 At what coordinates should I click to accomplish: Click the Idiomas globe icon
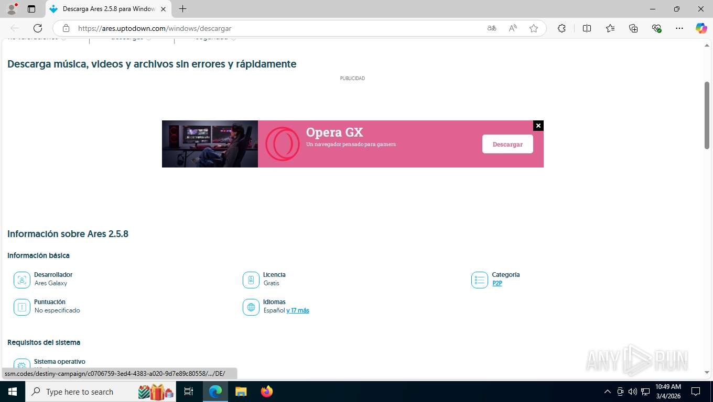click(x=251, y=307)
